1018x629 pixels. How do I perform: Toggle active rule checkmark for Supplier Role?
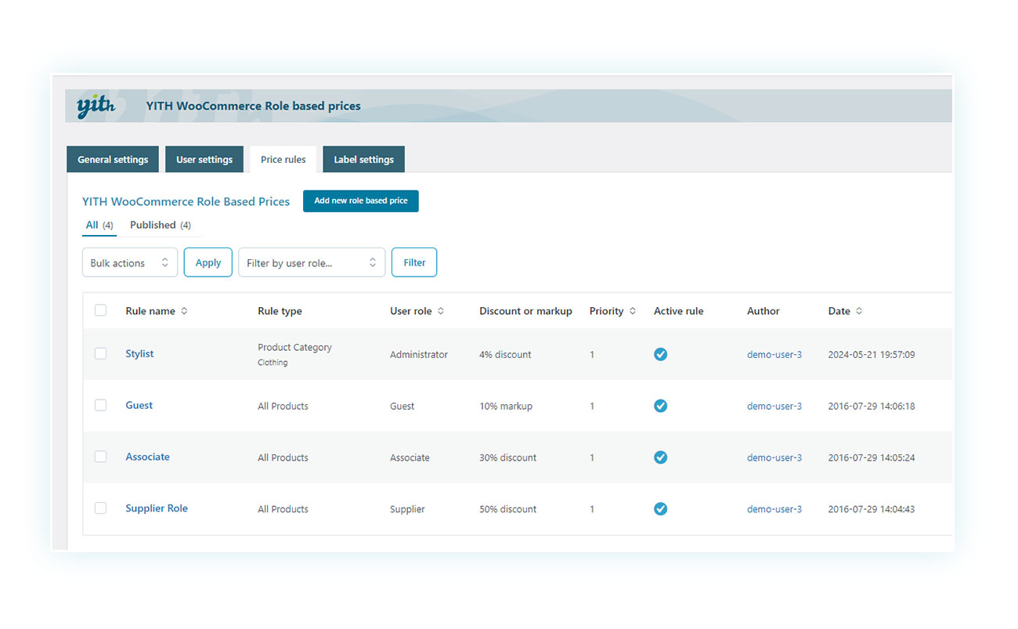point(660,509)
